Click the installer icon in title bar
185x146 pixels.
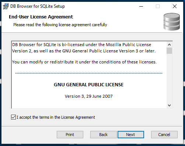coord(6,6)
